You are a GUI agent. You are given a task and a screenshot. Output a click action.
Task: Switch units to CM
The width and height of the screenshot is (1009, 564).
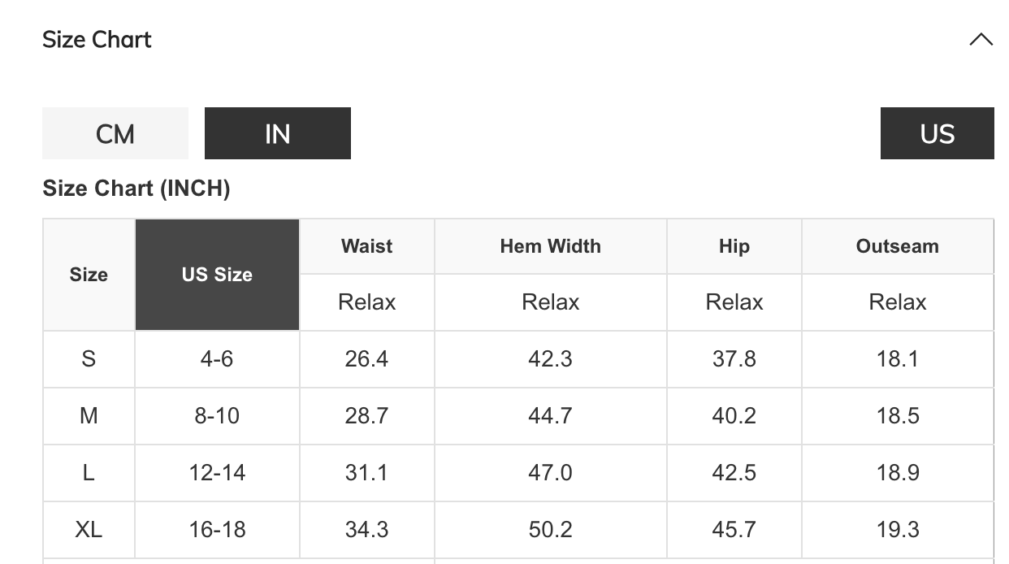tap(115, 133)
